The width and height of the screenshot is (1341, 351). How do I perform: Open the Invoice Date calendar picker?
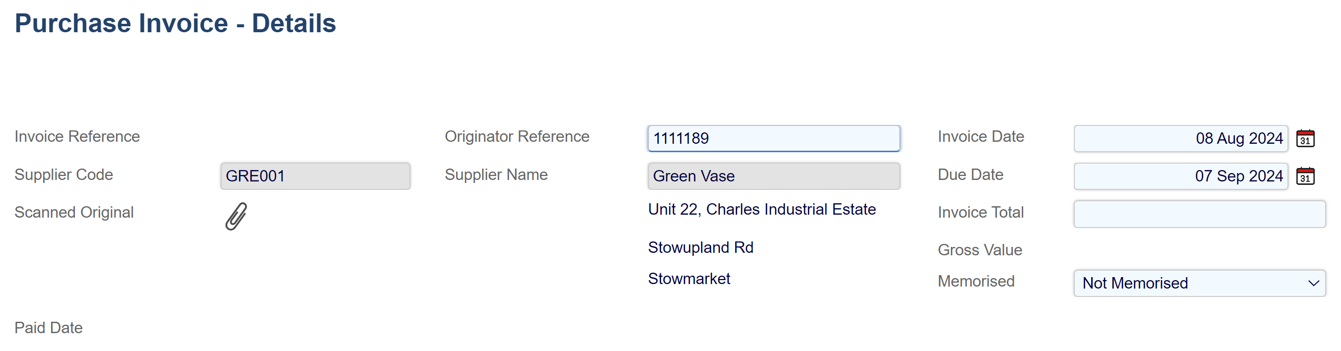tap(1305, 138)
